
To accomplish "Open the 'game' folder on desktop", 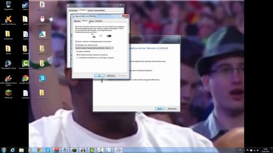I will click(26, 20).
